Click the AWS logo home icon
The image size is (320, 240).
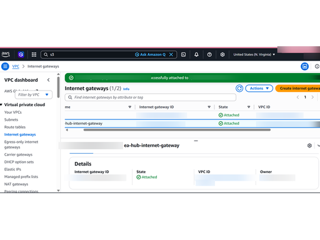click(x=6, y=54)
